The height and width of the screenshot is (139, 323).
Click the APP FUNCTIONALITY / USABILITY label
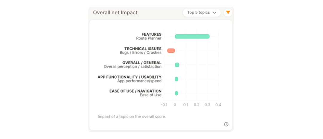129,77
